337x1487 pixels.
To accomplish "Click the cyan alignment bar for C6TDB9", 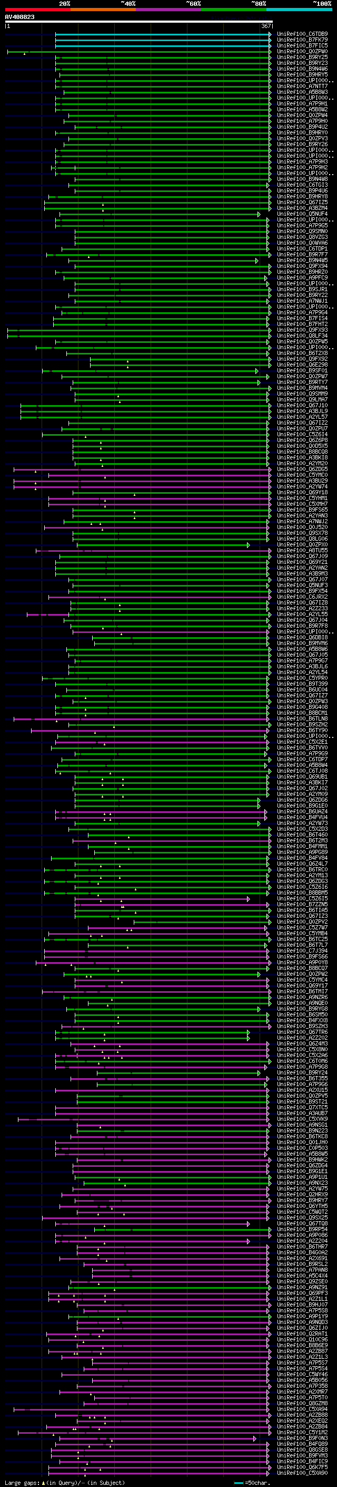I will (x=163, y=34).
